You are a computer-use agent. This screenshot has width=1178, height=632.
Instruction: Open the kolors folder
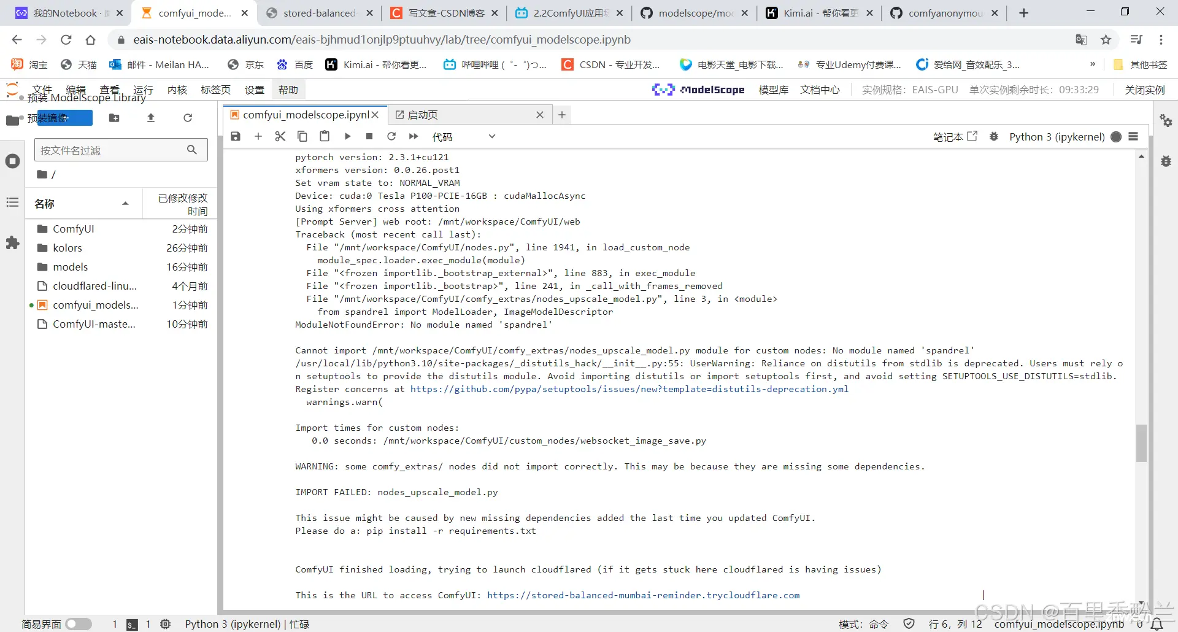[x=121, y=248]
